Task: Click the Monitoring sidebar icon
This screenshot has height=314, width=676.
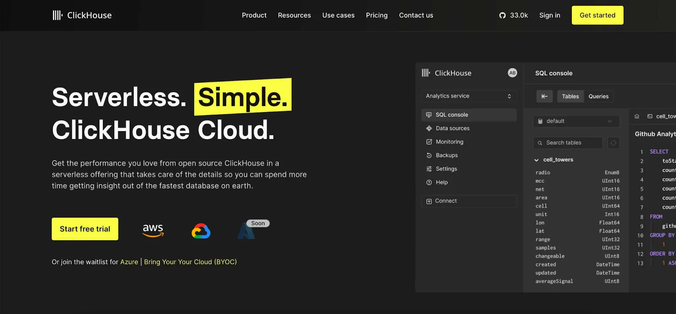Action: click(429, 142)
